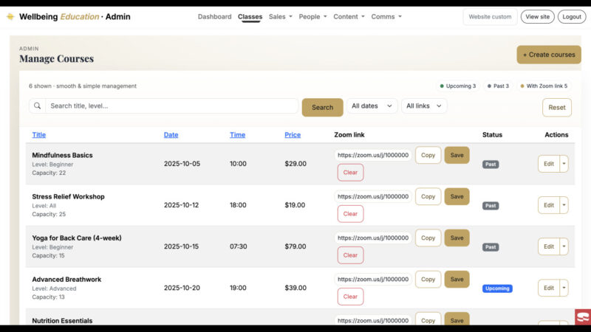Viewport: 591px width, 332px height.
Task: Click the View site button
Action: pos(538,16)
